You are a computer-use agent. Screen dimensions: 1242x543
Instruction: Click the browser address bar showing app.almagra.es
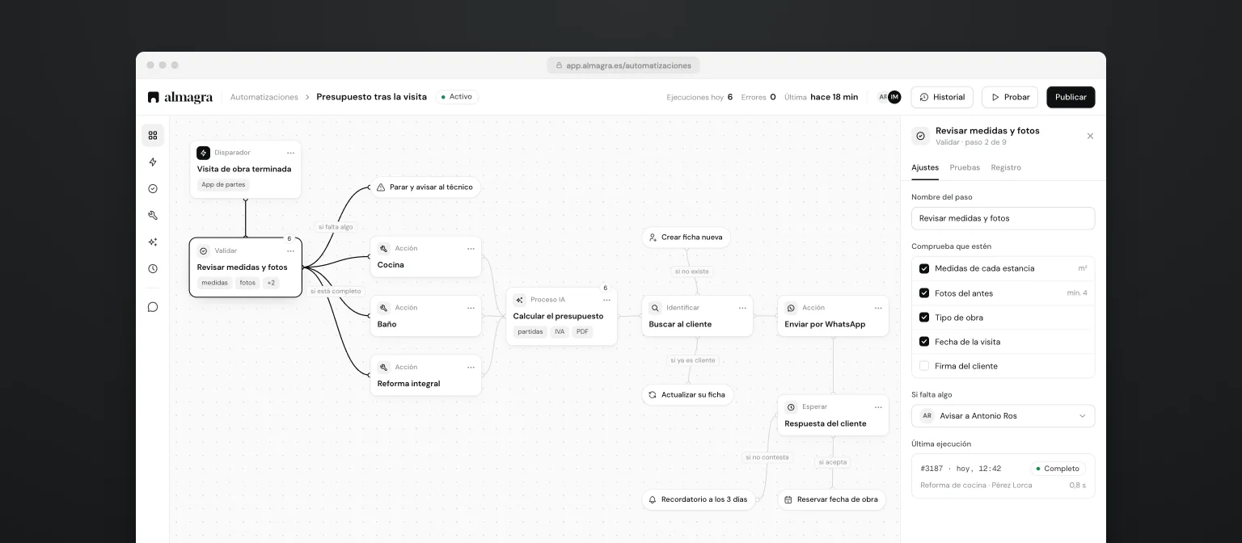tap(623, 65)
